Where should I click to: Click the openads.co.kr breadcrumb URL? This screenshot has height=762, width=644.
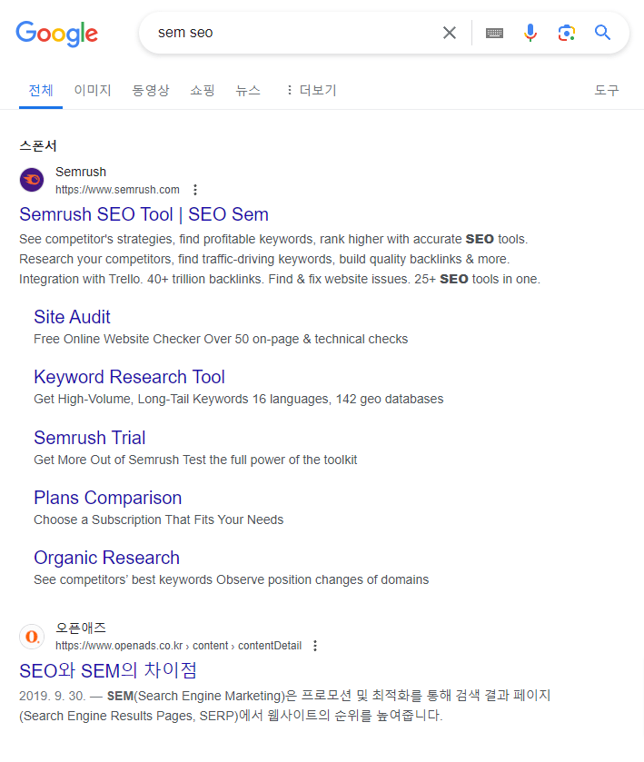(178, 646)
